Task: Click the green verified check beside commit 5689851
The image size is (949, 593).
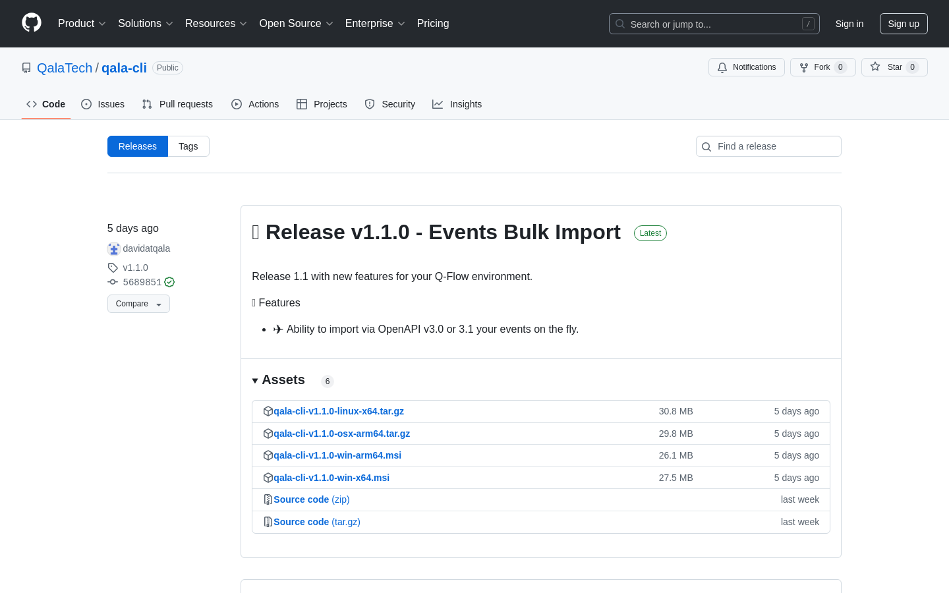Action: pos(169,282)
